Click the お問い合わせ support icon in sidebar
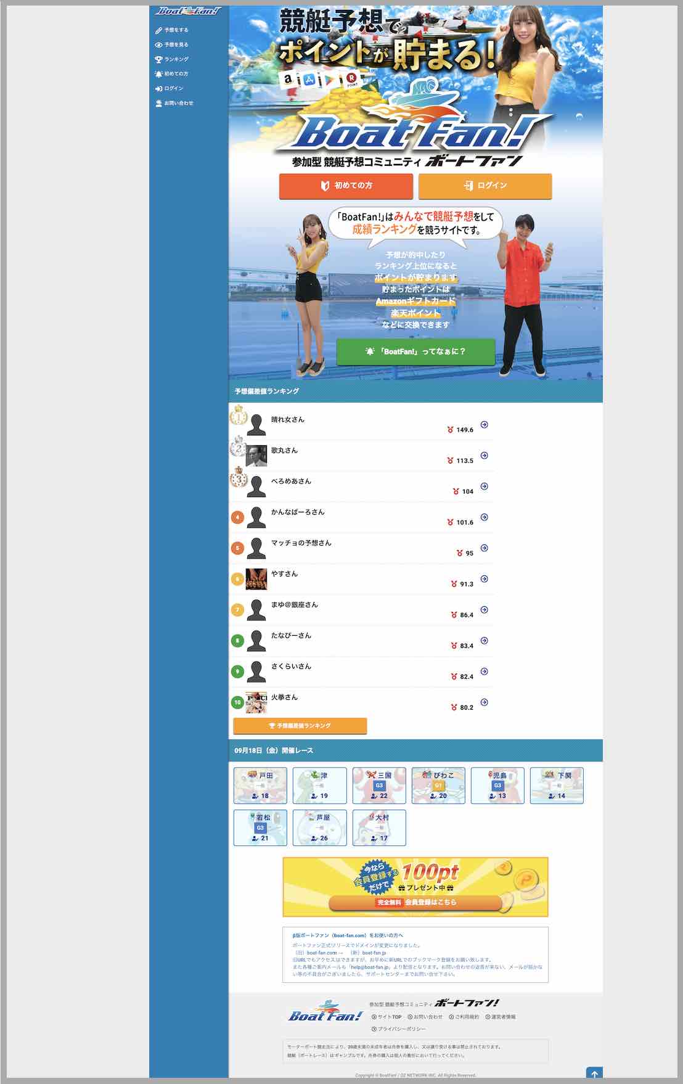Screen dimensions: 683x1084 click(158, 104)
